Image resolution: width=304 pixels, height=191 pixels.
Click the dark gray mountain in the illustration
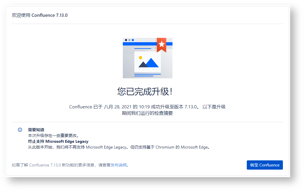[143, 65]
